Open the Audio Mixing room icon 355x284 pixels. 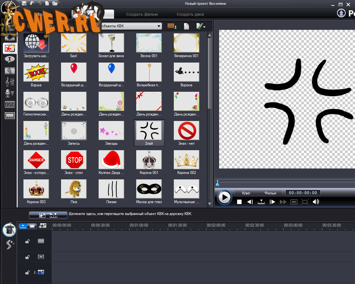coord(10,82)
